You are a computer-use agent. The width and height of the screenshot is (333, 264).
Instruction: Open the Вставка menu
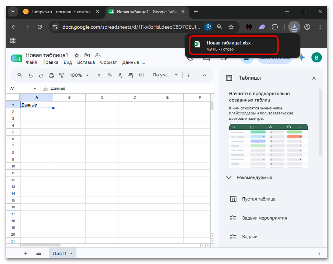coord(86,62)
